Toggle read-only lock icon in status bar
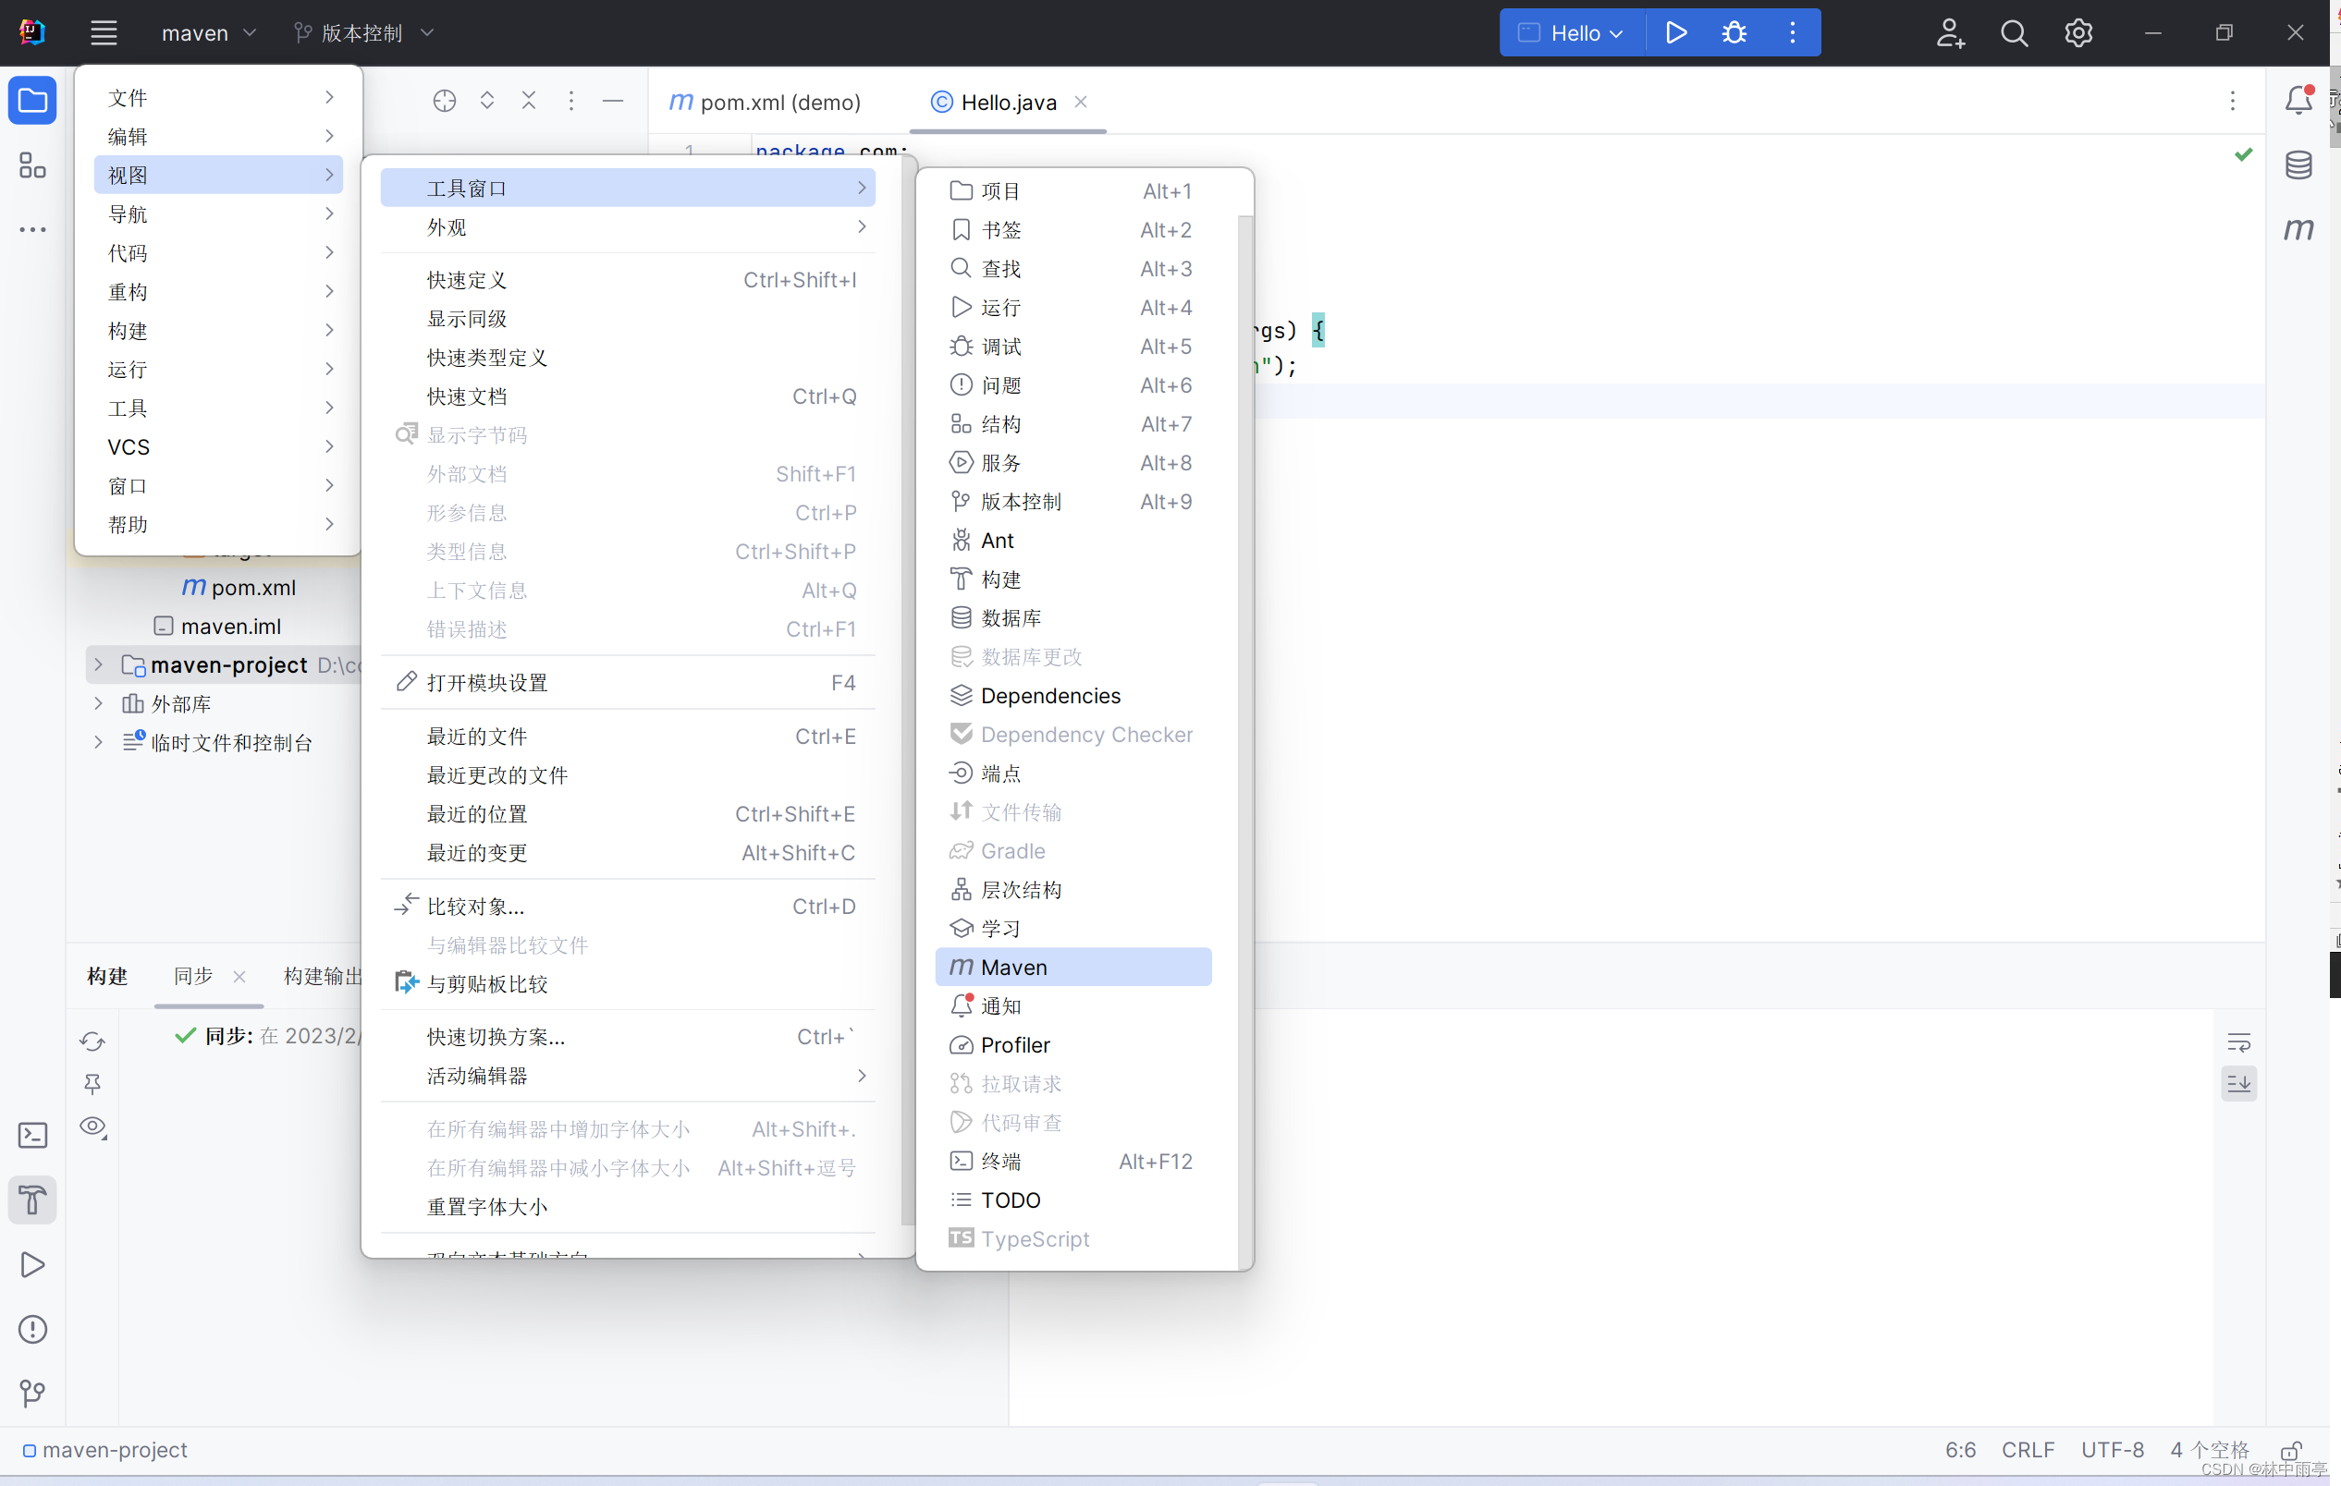 pyautogui.click(x=2291, y=1449)
